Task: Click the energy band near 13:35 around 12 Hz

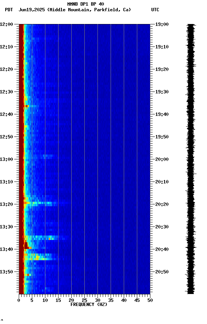Action: click(x=51, y=239)
